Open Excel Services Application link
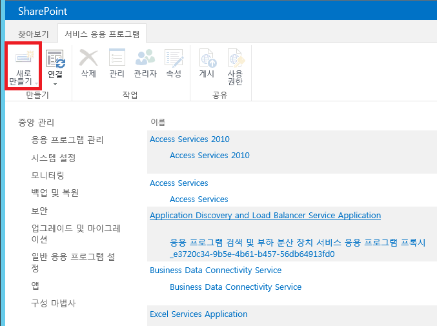This screenshot has height=326, width=437. 198,314
